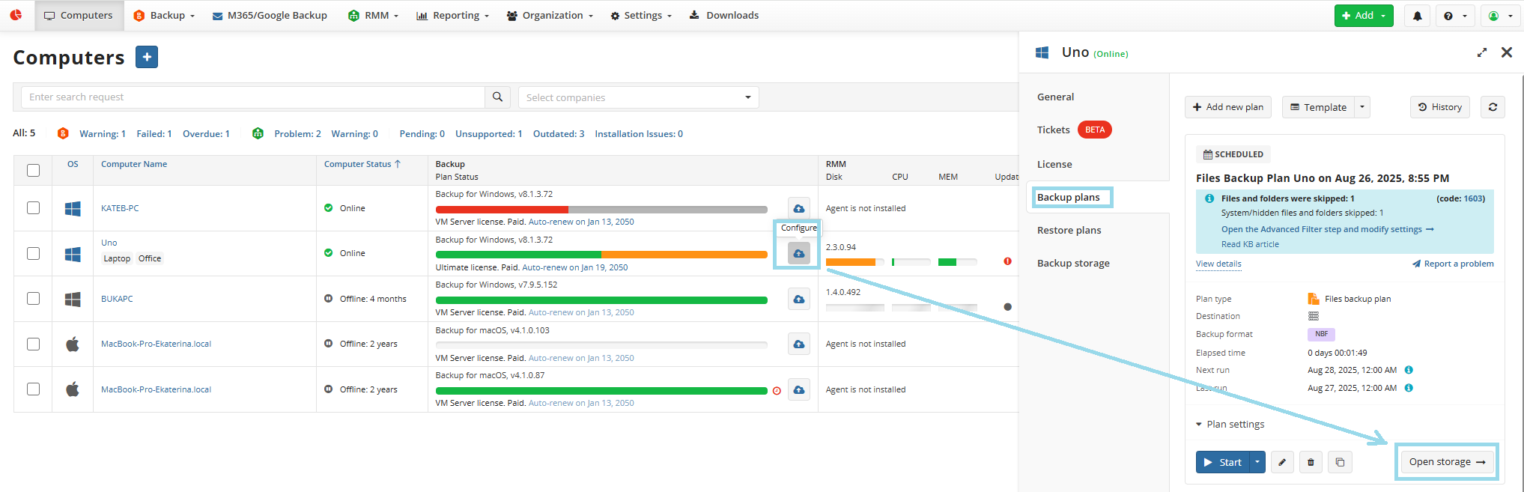Open M365/Google Backup page

pyautogui.click(x=270, y=16)
